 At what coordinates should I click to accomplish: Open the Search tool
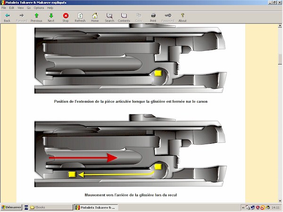tap(109, 17)
